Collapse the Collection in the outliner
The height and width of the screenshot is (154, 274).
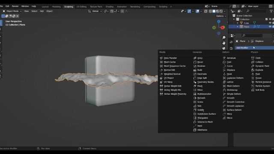tap(234, 19)
